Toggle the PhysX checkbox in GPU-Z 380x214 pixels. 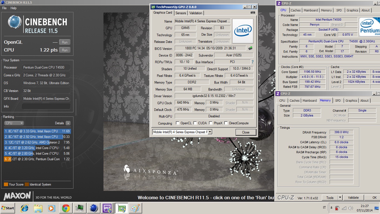[211, 123]
